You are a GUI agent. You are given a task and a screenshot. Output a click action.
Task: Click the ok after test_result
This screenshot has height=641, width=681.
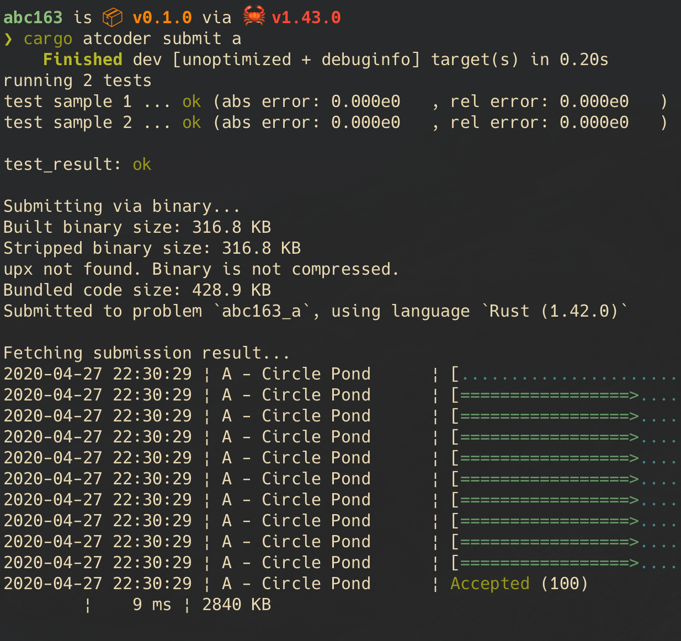tap(142, 164)
